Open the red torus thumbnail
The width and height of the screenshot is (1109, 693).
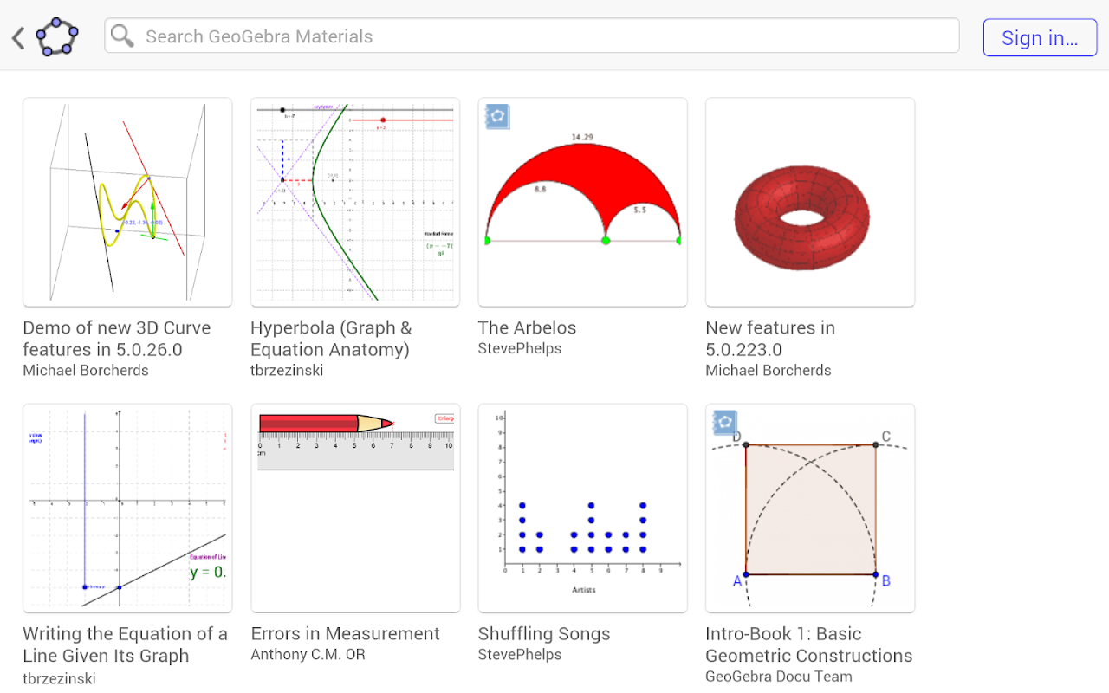[810, 202]
